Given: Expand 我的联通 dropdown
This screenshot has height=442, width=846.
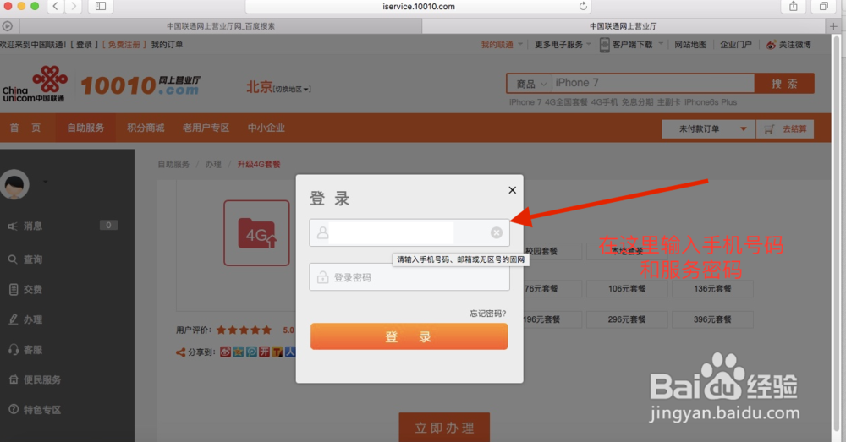Looking at the screenshot, I should (x=502, y=45).
